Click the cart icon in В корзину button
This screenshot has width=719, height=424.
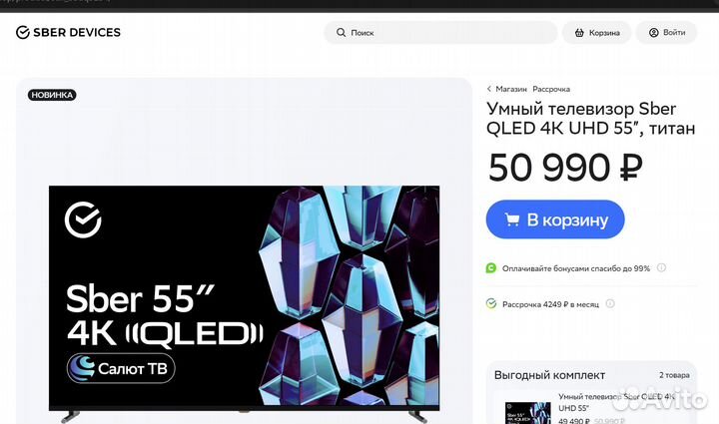tap(512, 219)
